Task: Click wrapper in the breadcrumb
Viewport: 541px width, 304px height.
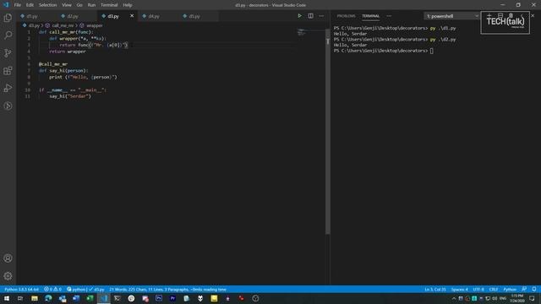Action: [94, 25]
